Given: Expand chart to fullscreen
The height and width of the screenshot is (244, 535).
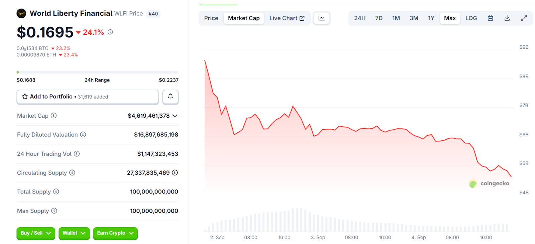Looking at the screenshot, I should (524, 18).
